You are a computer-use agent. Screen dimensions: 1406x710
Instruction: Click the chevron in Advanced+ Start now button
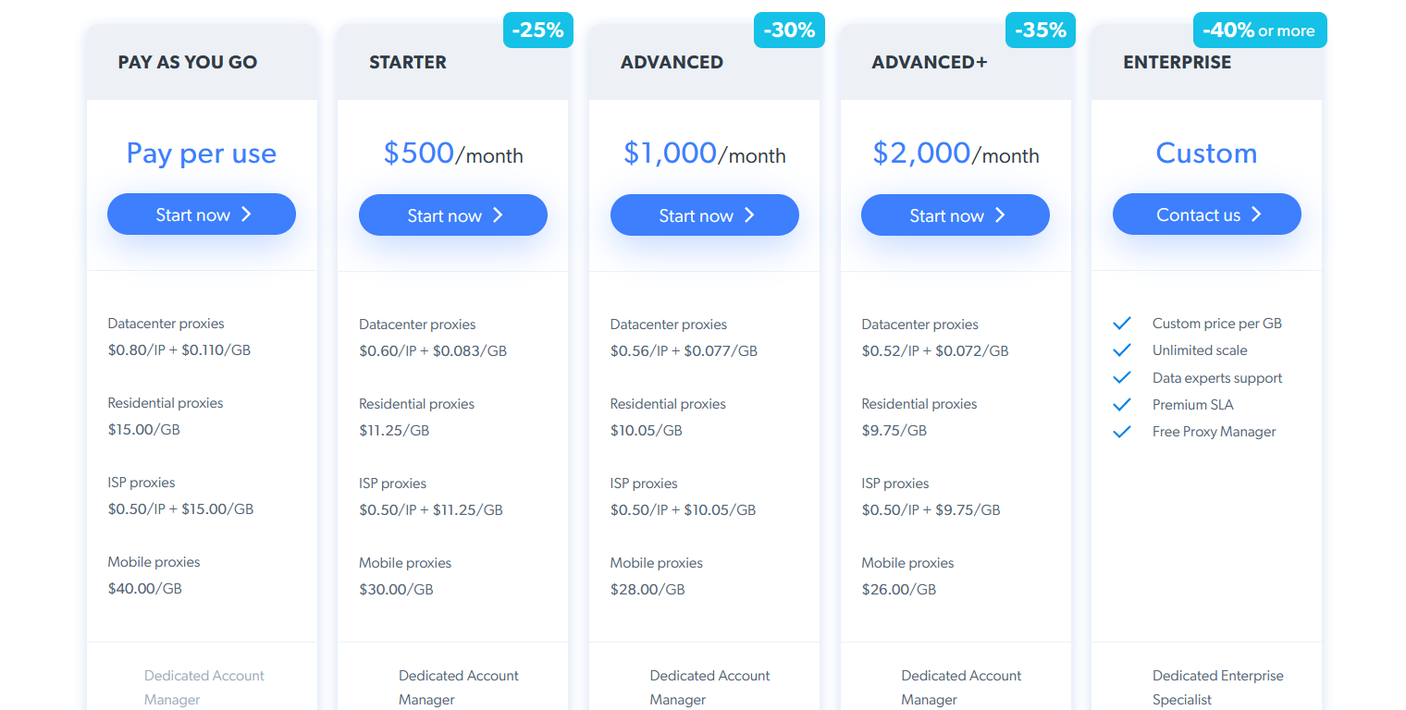point(1000,215)
